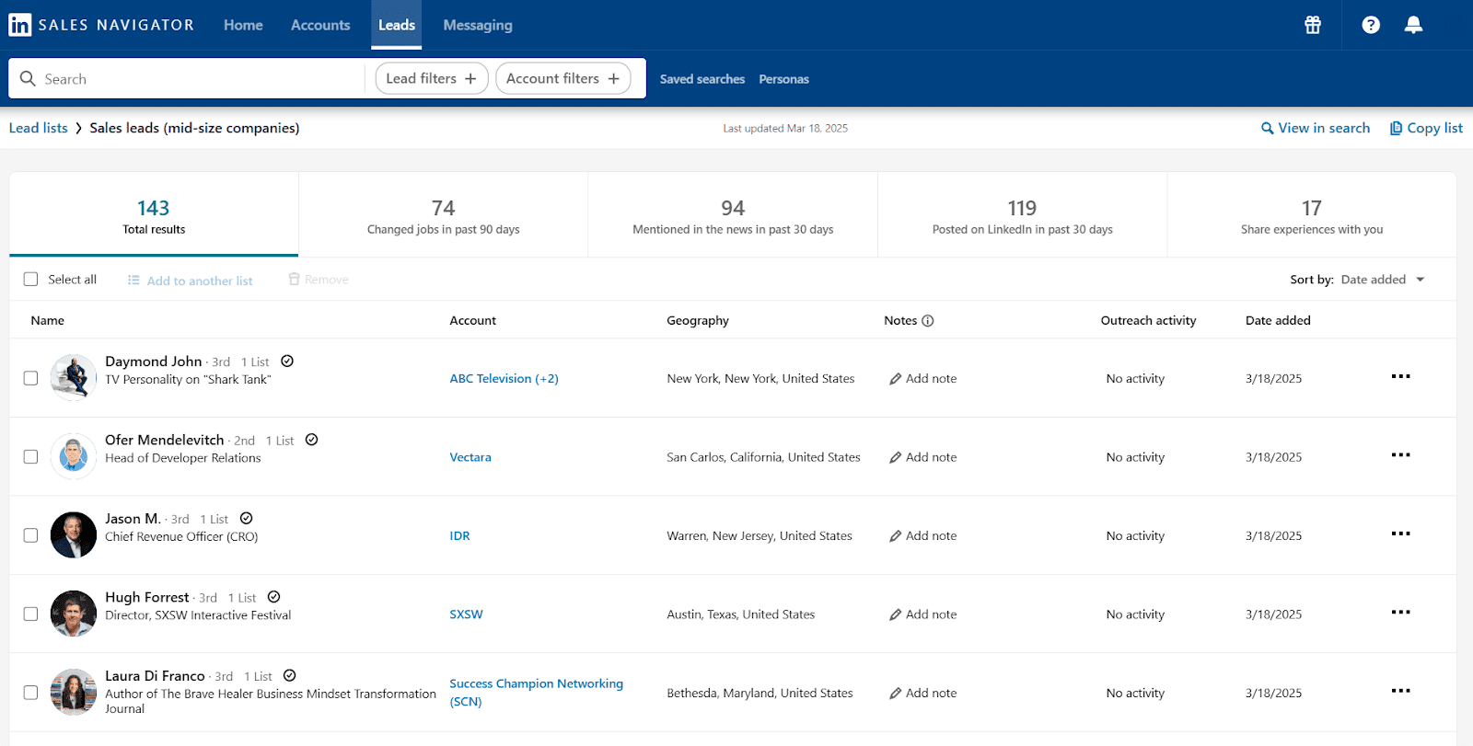This screenshot has height=746, width=1473.
Task: Expand Account filters
Action: click(563, 79)
